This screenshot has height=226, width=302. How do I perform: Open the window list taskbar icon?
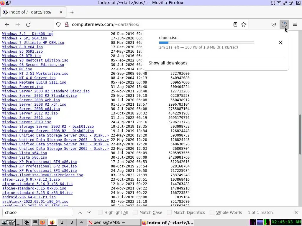click(27, 222)
